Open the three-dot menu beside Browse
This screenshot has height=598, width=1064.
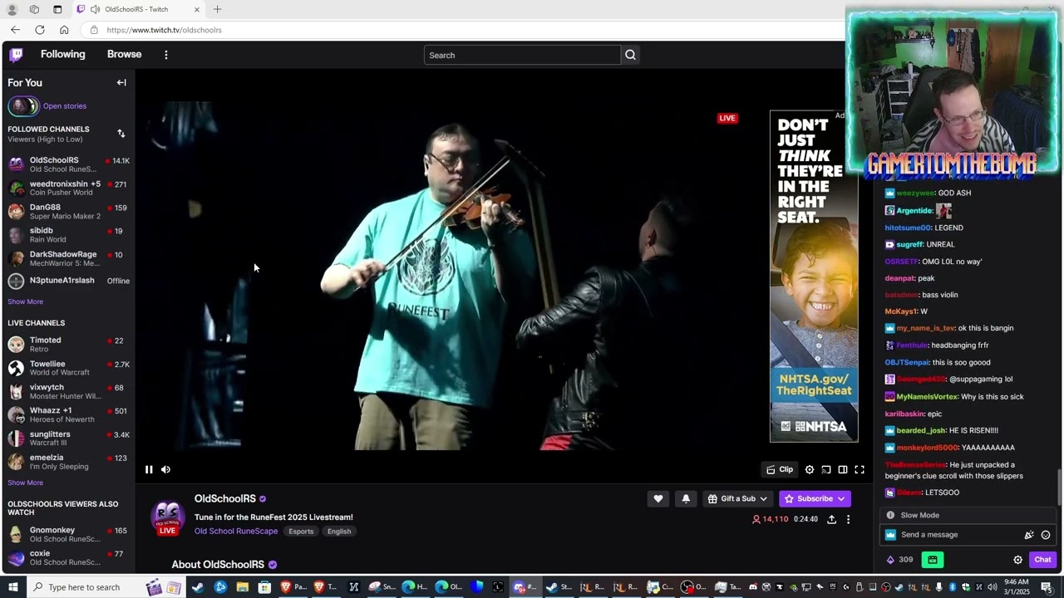click(165, 55)
